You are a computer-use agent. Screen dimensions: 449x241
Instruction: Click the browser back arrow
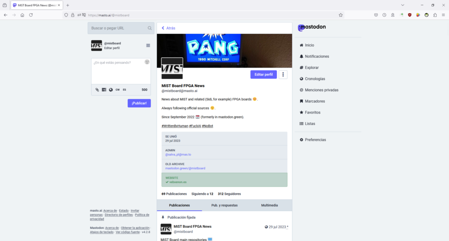[5, 15]
